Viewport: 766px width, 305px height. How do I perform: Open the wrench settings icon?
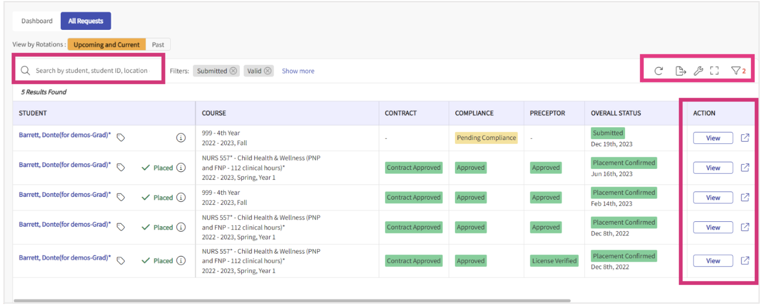coord(698,71)
